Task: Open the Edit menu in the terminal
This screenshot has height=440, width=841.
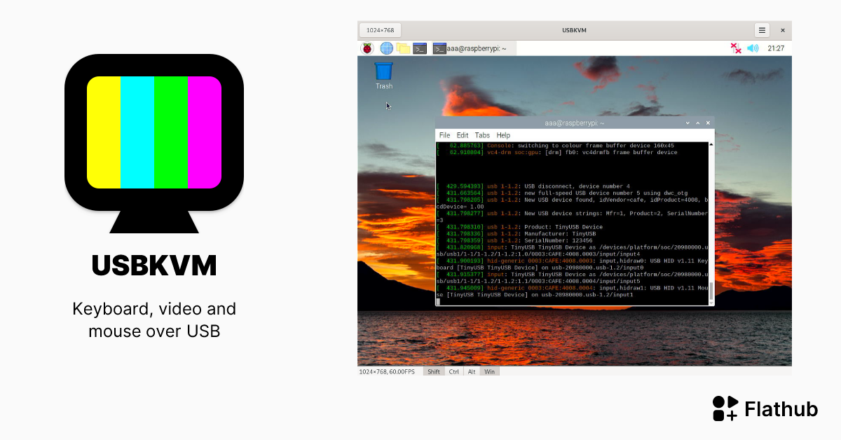Action: click(463, 135)
